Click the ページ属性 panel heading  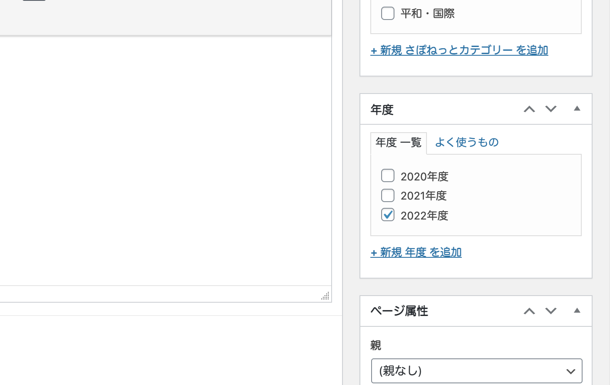[399, 311]
